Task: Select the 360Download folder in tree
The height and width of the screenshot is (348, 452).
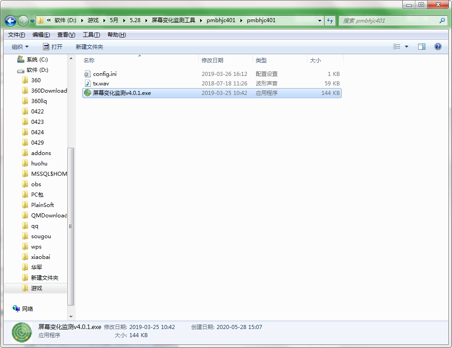Action: click(49, 90)
